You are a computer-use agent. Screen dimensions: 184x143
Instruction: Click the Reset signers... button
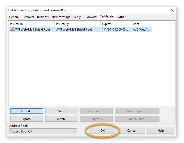pyautogui.click(x=137, y=111)
